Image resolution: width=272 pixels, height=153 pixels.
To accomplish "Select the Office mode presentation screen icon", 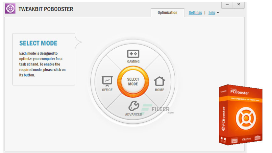I will (107, 81).
